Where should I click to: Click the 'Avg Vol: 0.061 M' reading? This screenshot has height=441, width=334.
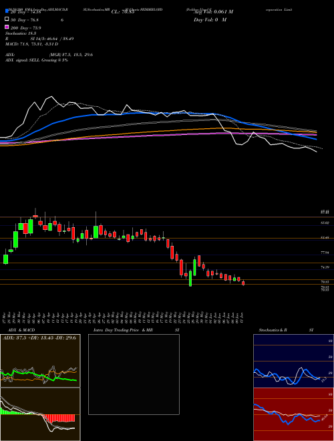click(x=213, y=12)
